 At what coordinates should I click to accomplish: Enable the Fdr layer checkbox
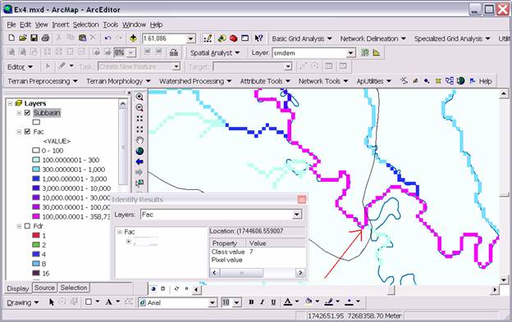coord(27,226)
